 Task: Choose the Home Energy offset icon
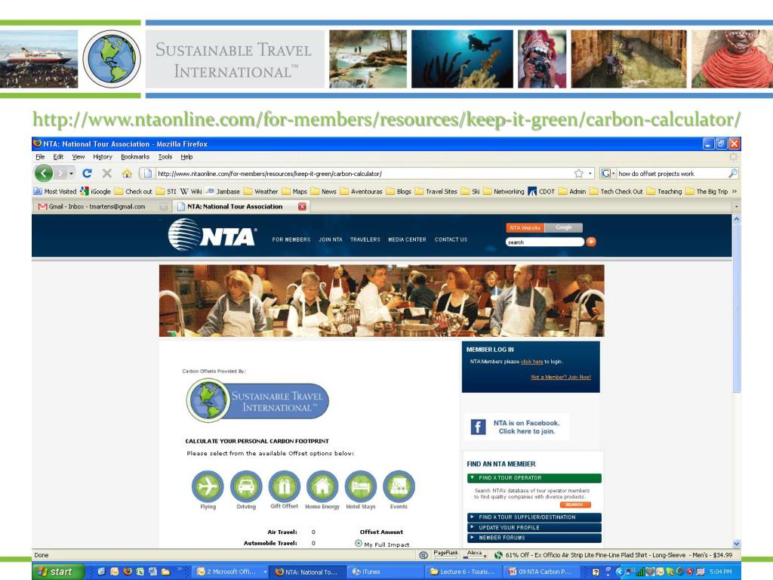point(322,486)
